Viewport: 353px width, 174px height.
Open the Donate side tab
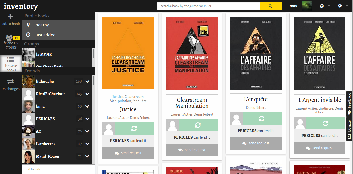(349, 129)
